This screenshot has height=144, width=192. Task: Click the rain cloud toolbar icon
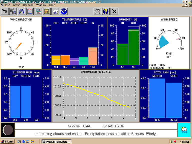(55, 11)
